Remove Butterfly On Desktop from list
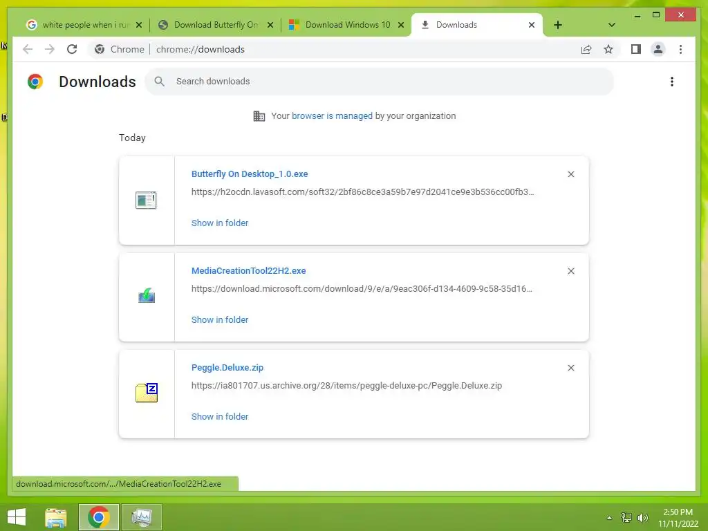708x531 pixels. (570, 174)
